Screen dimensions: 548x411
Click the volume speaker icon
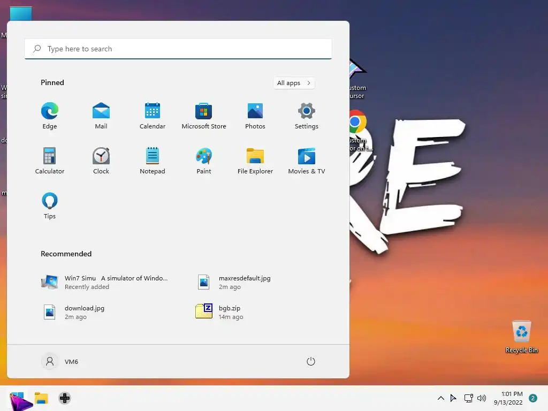[x=482, y=398]
